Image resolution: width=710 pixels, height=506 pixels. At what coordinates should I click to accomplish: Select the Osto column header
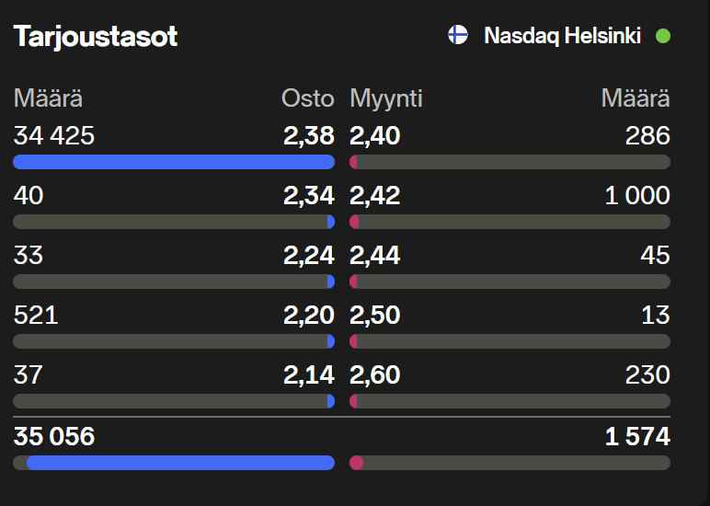click(307, 98)
